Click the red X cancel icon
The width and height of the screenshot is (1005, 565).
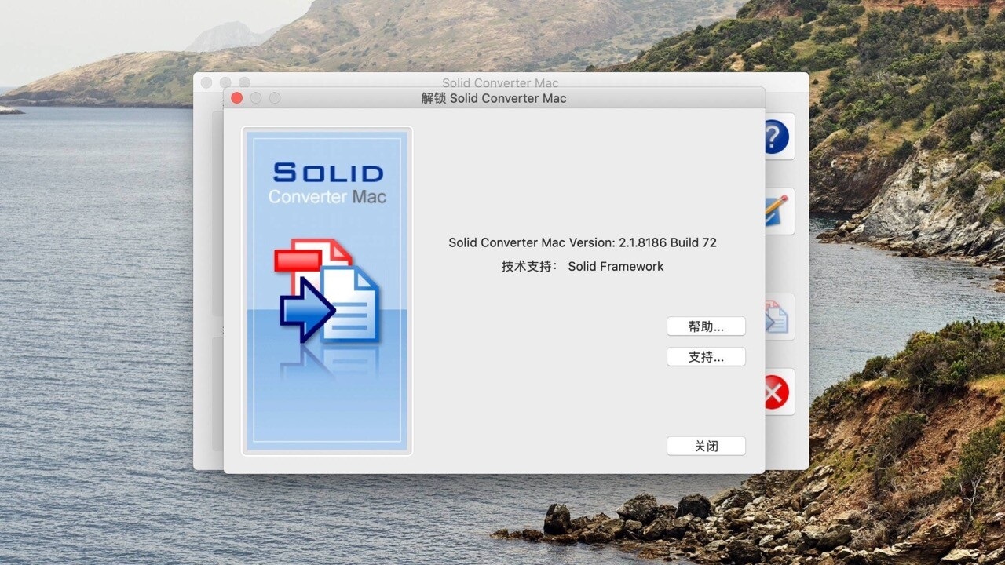click(777, 392)
